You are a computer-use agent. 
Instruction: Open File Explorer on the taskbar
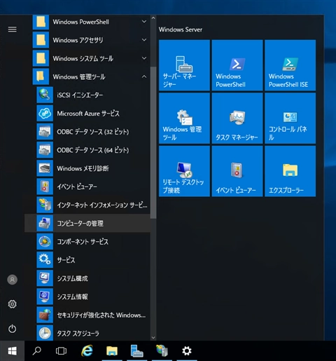pos(112,351)
